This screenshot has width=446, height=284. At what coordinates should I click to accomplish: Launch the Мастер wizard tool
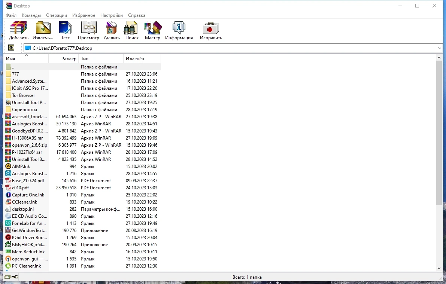point(153,28)
